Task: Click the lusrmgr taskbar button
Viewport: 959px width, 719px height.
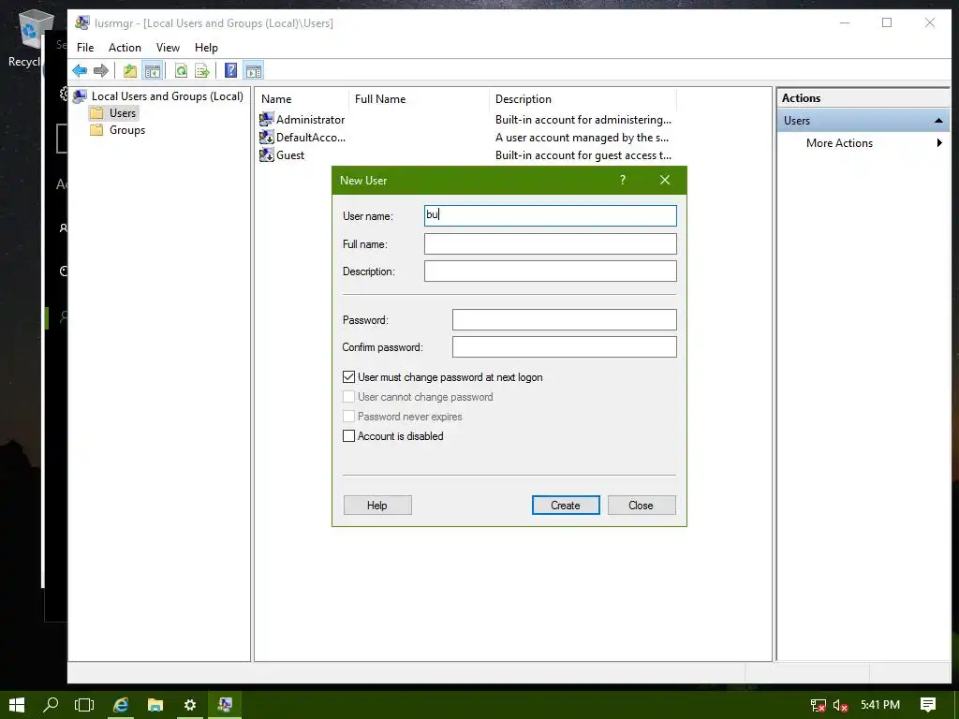Action: point(225,704)
